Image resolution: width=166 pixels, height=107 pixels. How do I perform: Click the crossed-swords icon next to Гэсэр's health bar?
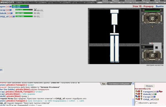point(35,10)
